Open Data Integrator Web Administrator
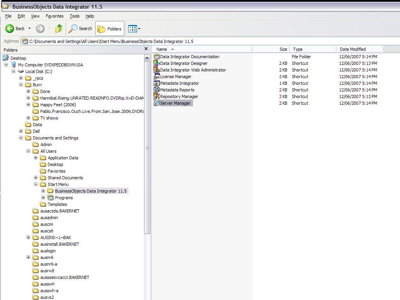 tap(193, 70)
